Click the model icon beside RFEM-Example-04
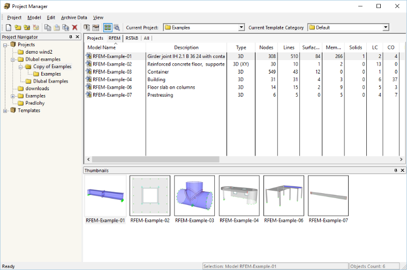The image size is (407, 270). point(89,79)
